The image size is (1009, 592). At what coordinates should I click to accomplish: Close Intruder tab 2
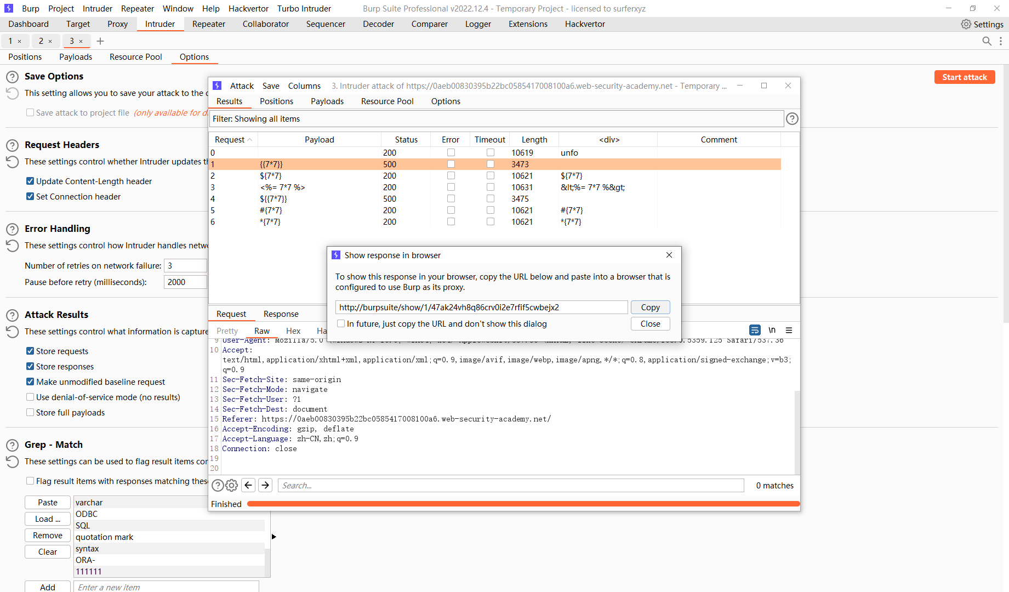click(50, 41)
